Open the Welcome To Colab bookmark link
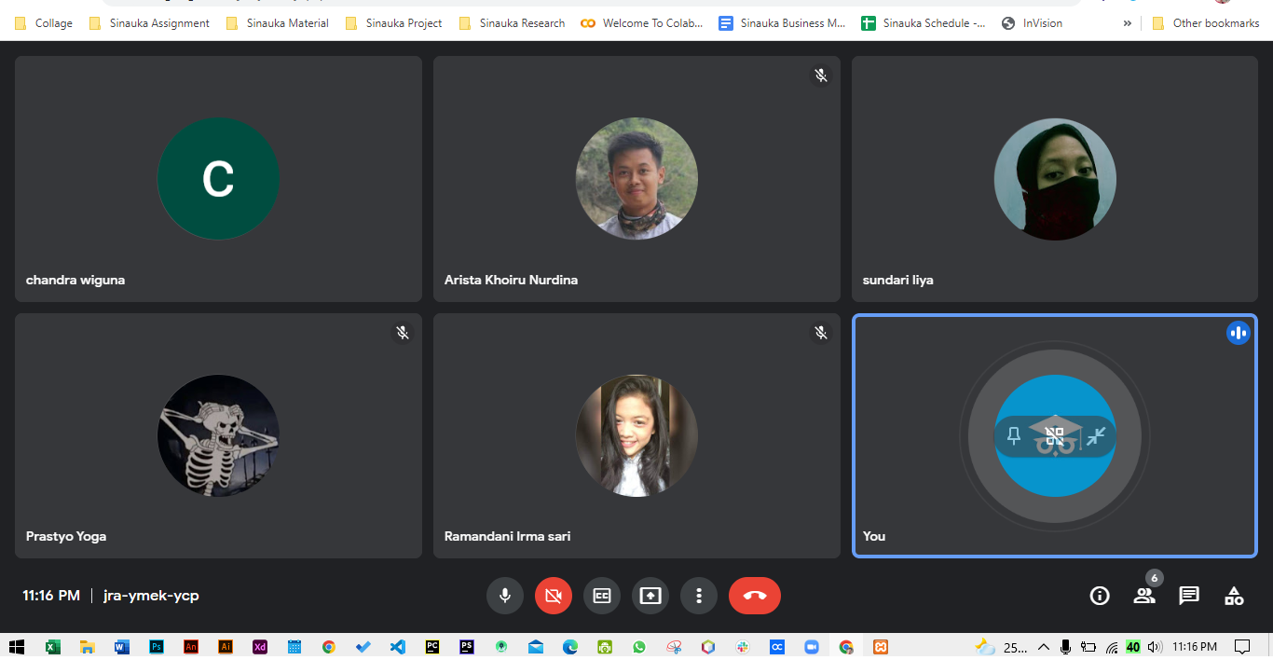 (x=642, y=23)
